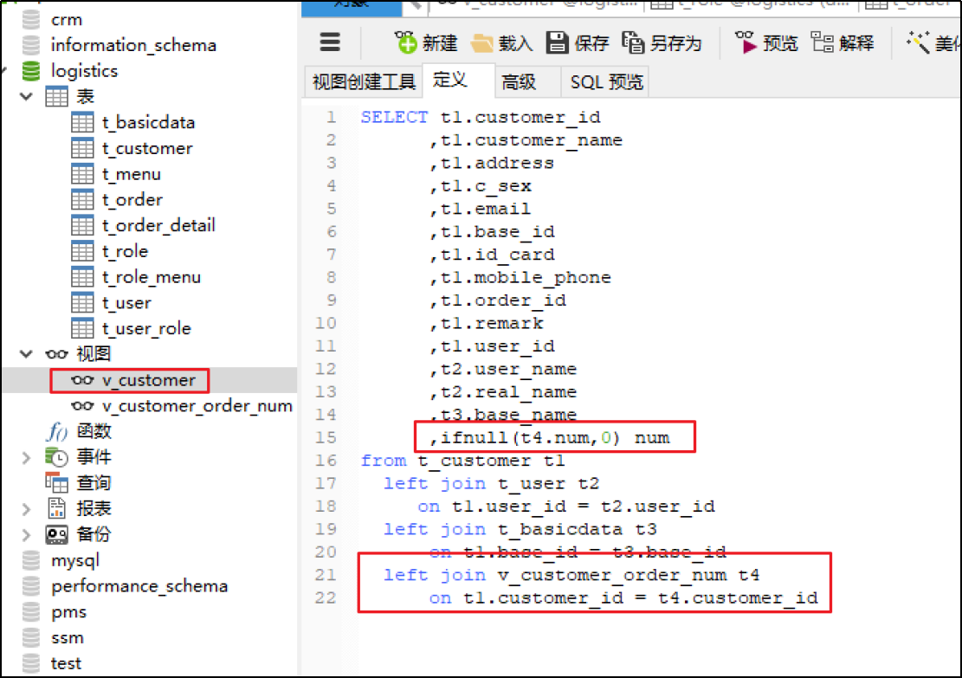
Task: Click the 表 tables folder icon
Action: (57, 96)
